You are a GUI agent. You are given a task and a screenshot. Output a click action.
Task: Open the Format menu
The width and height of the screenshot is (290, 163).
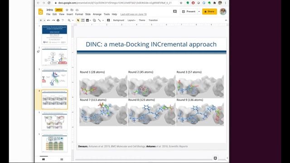click(x=79, y=14)
